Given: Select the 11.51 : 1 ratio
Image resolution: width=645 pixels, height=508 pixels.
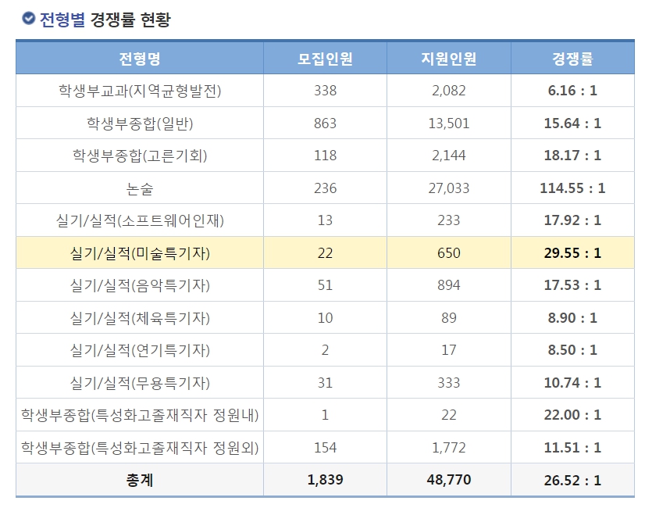Looking at the screenshot, I should (572, 448).
